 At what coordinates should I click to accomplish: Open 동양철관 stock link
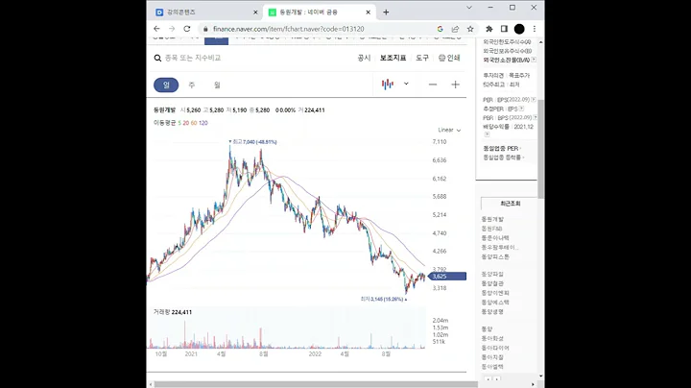(x=492, y=283)
